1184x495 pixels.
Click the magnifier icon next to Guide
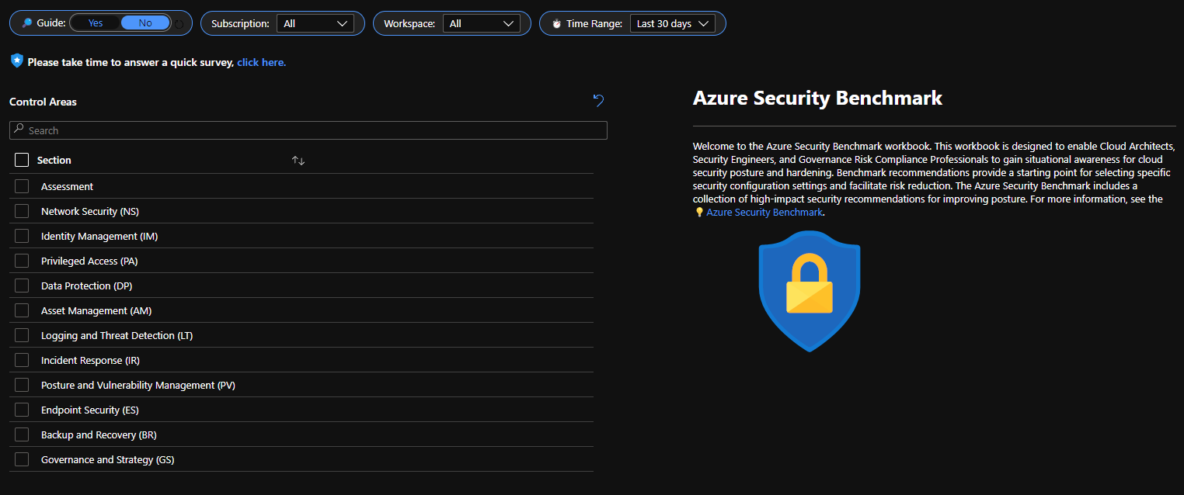pyautogui.click(x=27, y=23)
